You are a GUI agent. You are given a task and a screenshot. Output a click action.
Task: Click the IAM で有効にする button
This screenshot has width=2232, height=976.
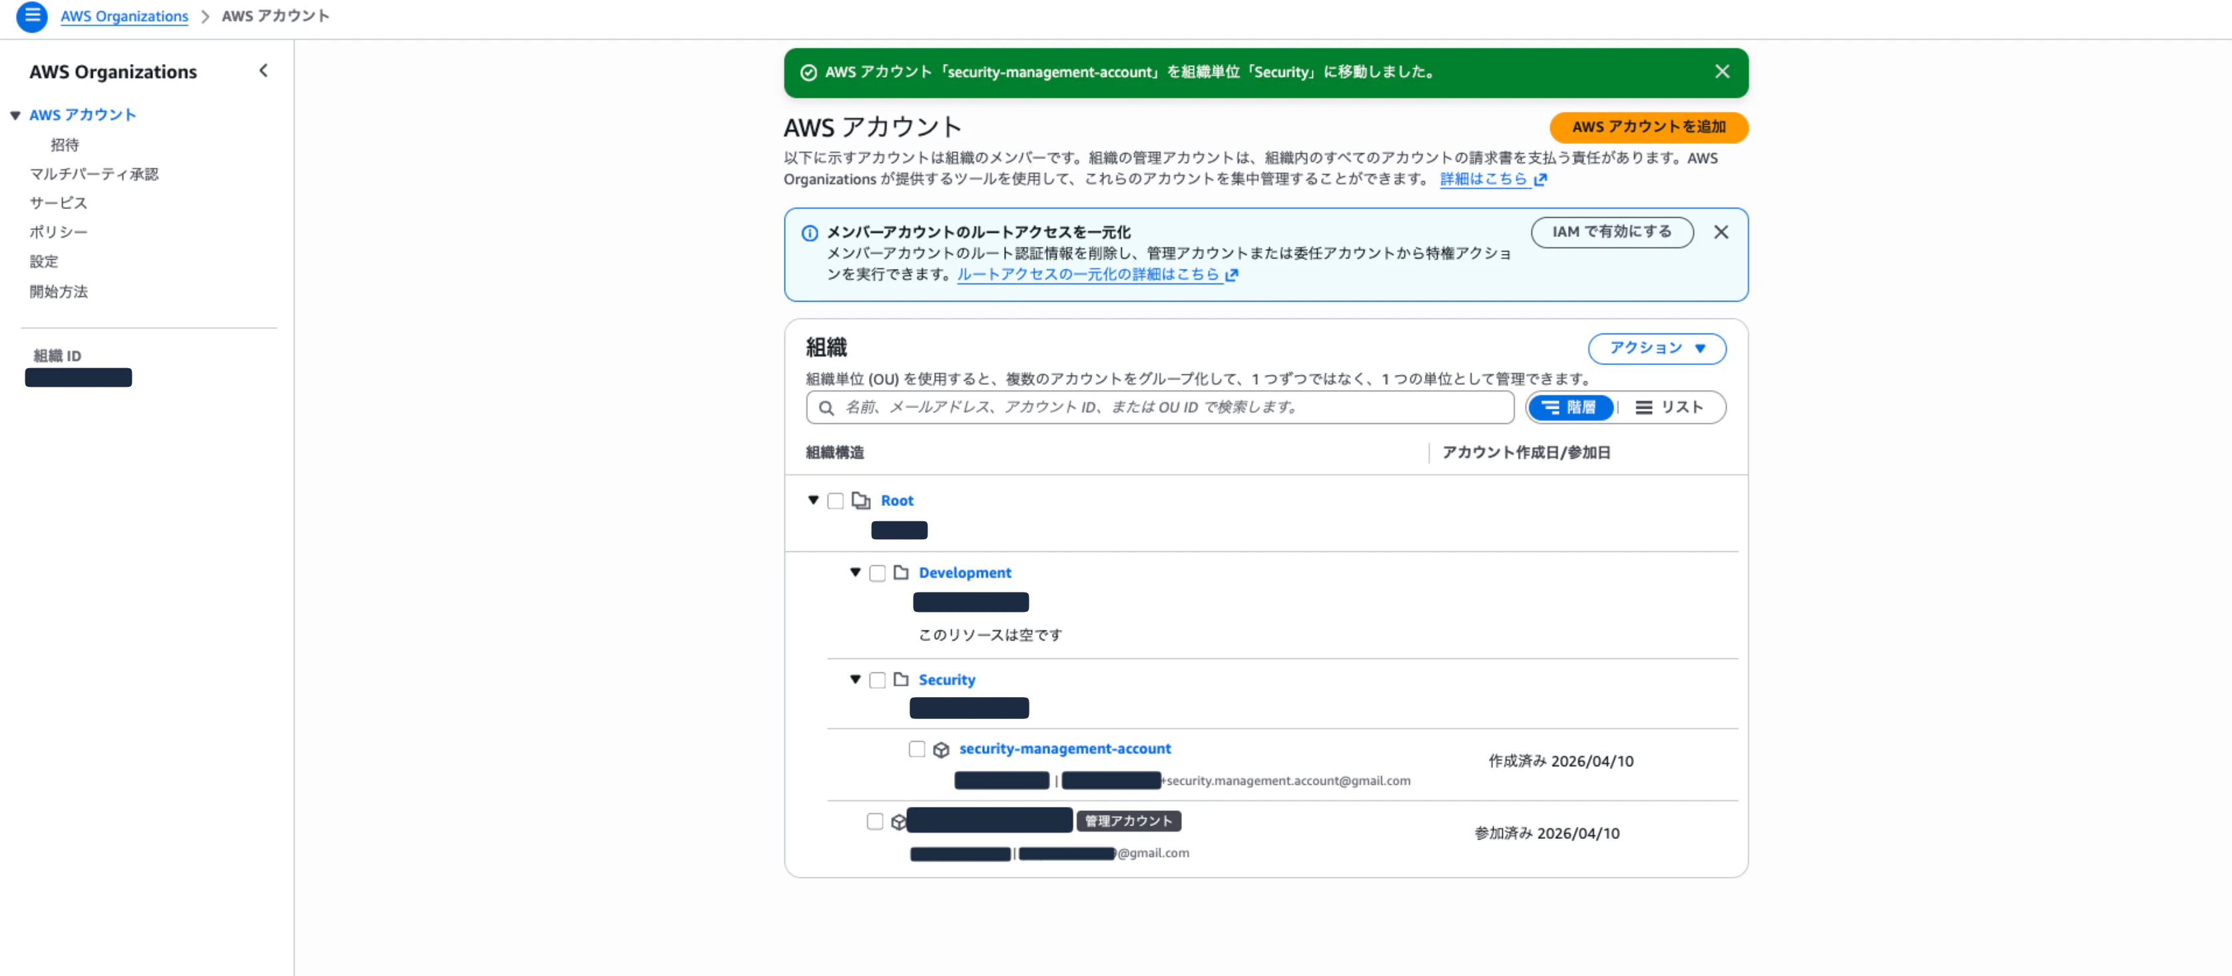pos(1611,232)
